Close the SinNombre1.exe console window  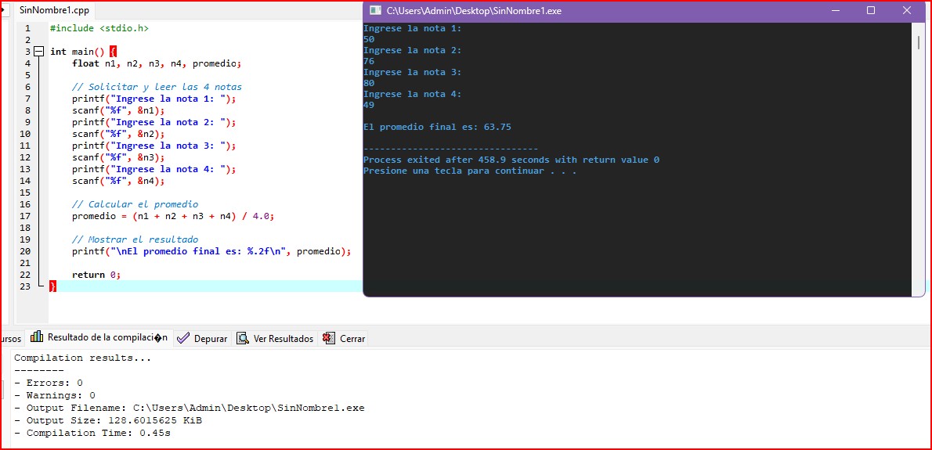click(x=907, y=11)
